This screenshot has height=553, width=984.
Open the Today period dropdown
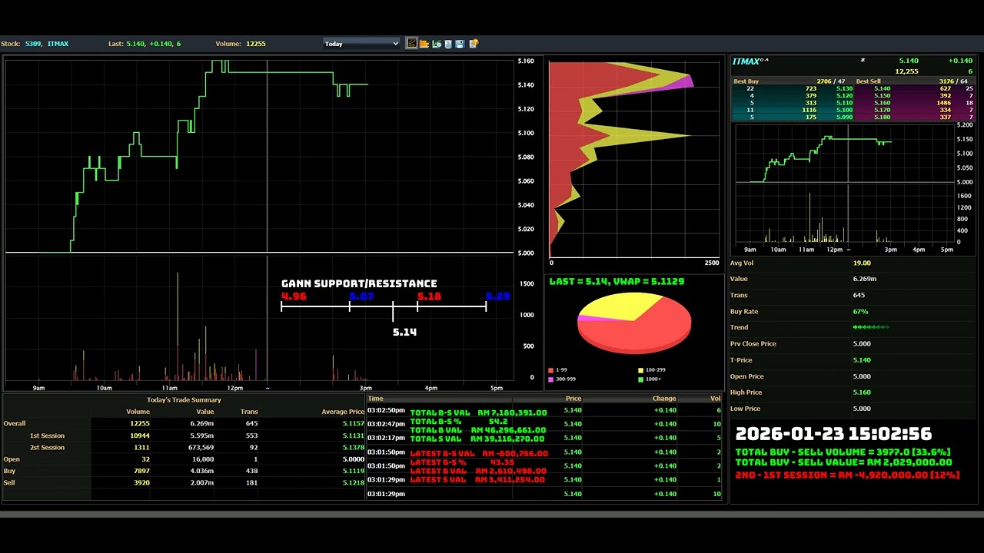361,44
